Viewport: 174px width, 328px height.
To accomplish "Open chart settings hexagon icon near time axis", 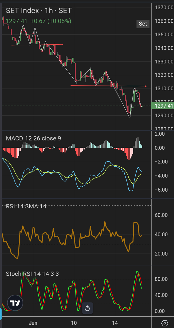I will tap(164, 323).
